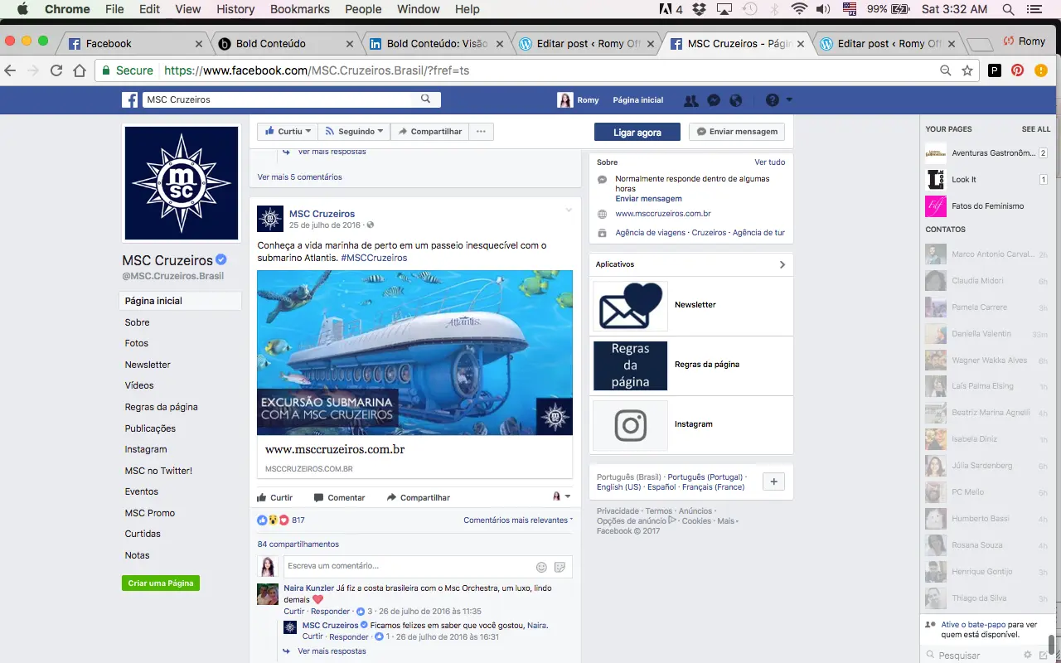This screenshot has width=1061, height=663.
Task: Open the more options ellipsis button
Action: 481,131
